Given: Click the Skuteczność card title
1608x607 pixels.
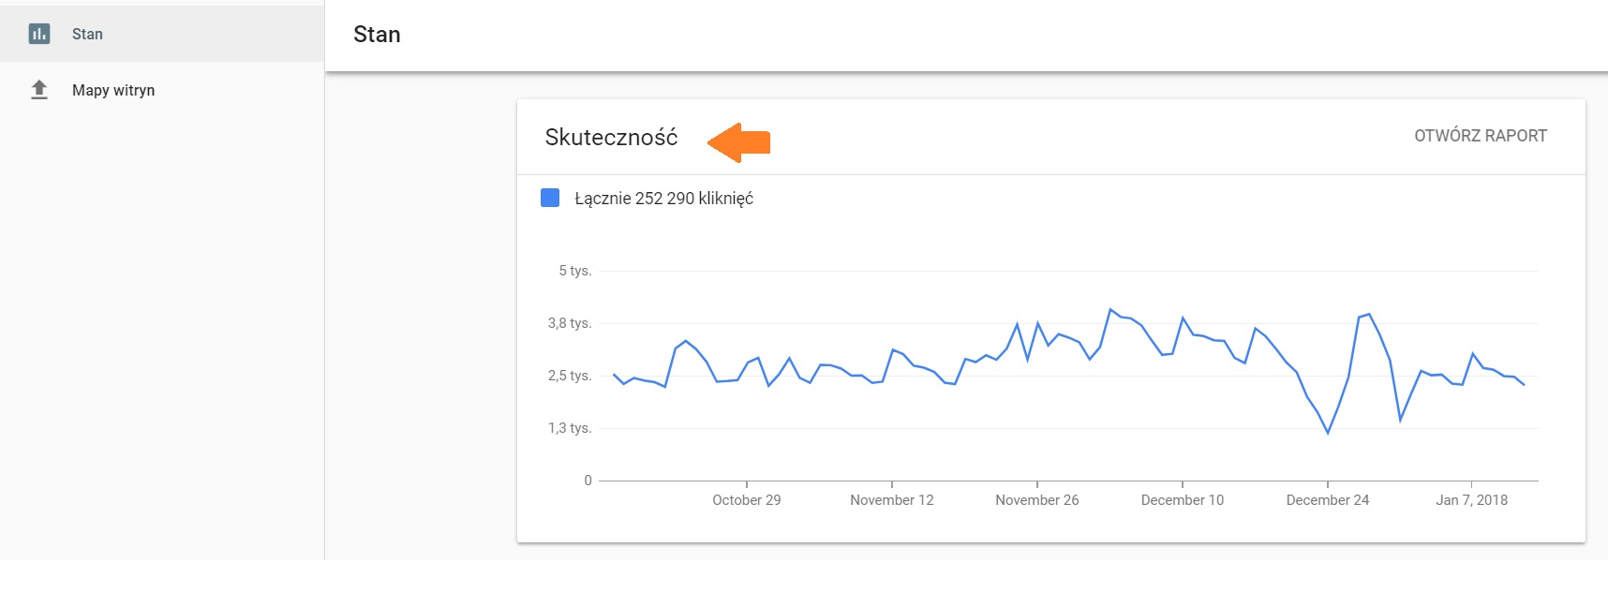Looking at the screenshot, I should click(x=611, y=138).
